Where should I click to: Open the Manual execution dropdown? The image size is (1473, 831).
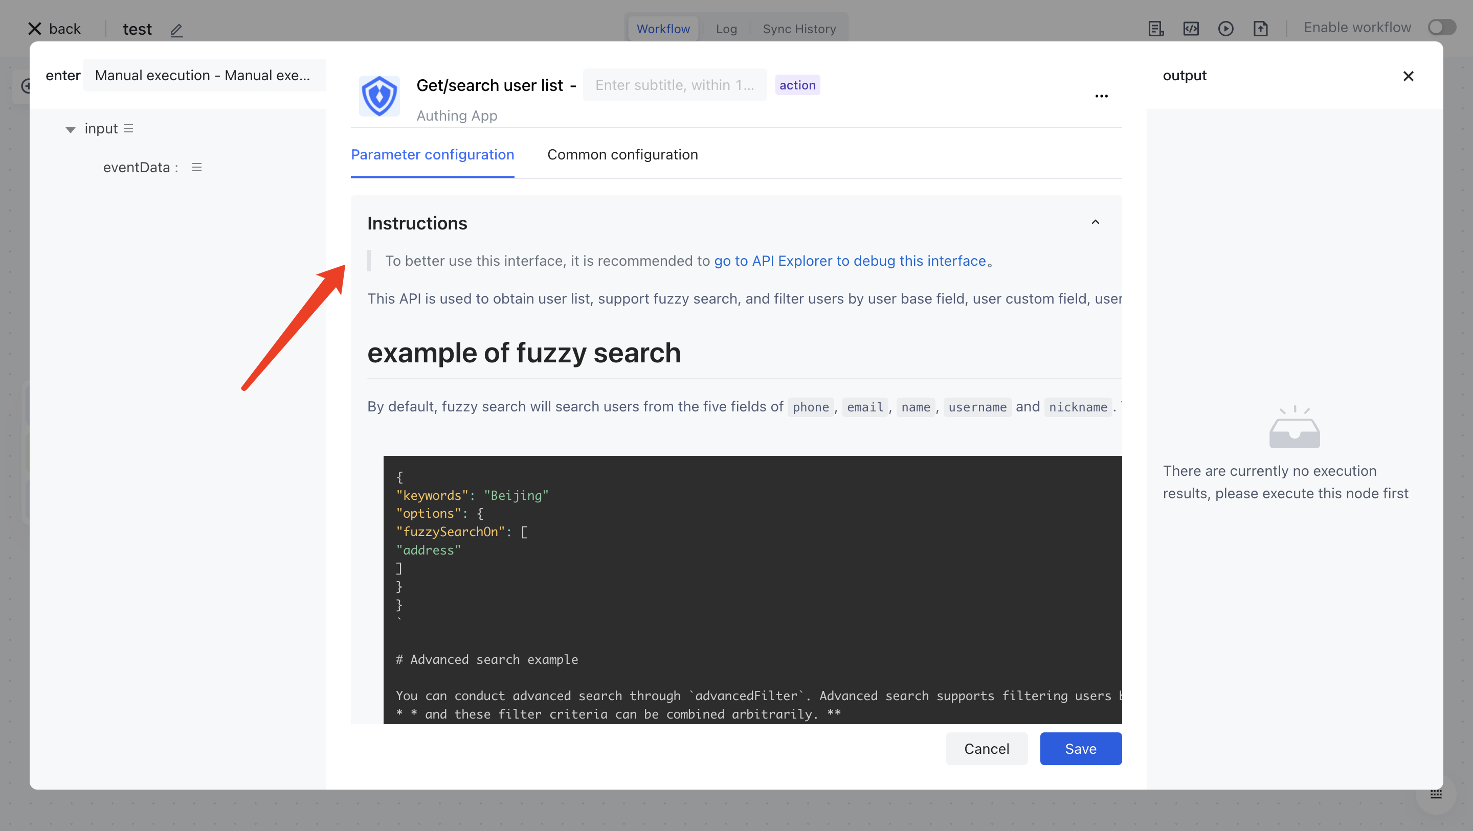204,76
